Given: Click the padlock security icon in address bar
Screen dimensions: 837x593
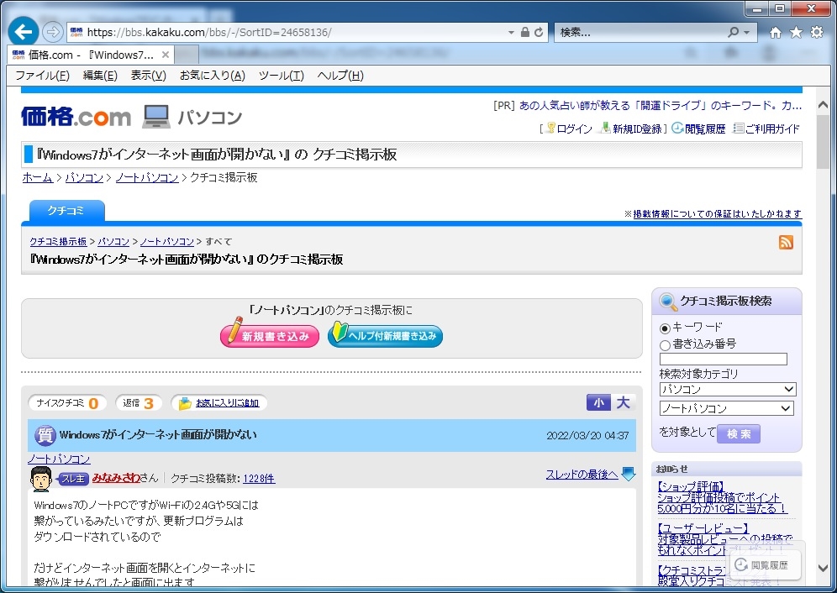Looking at the screenshot, I should [524, 32].
